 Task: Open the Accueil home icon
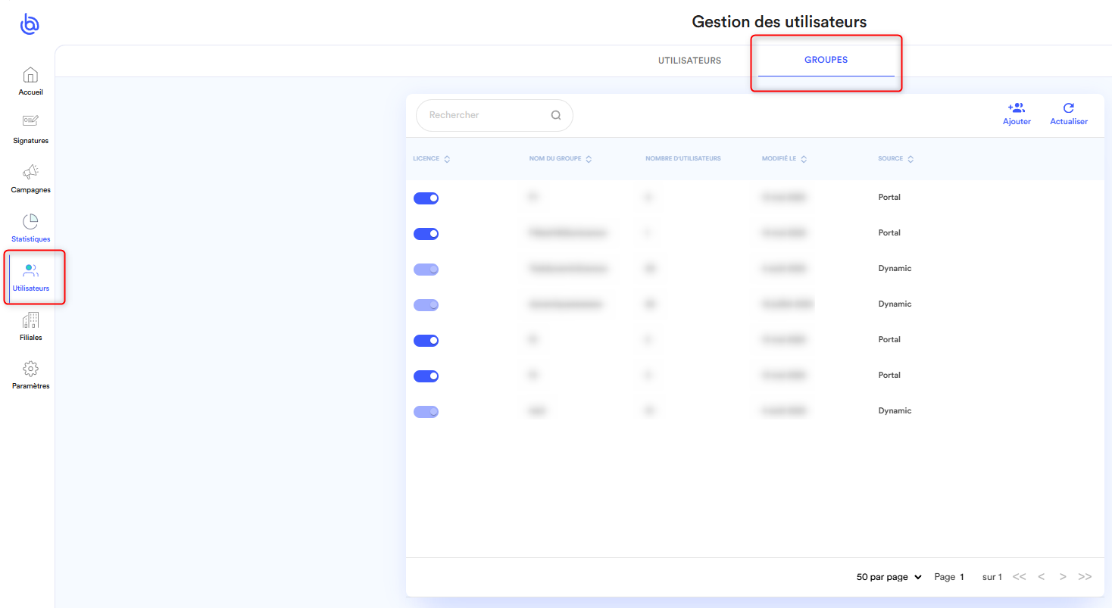tap(30, 76)
